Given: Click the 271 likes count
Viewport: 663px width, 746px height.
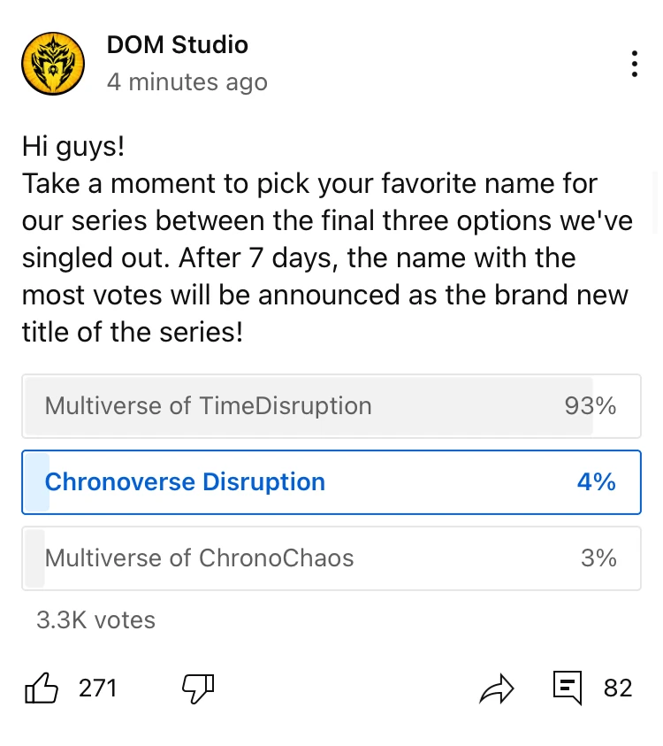Looking at the screenshot, I should click(97, 688).
